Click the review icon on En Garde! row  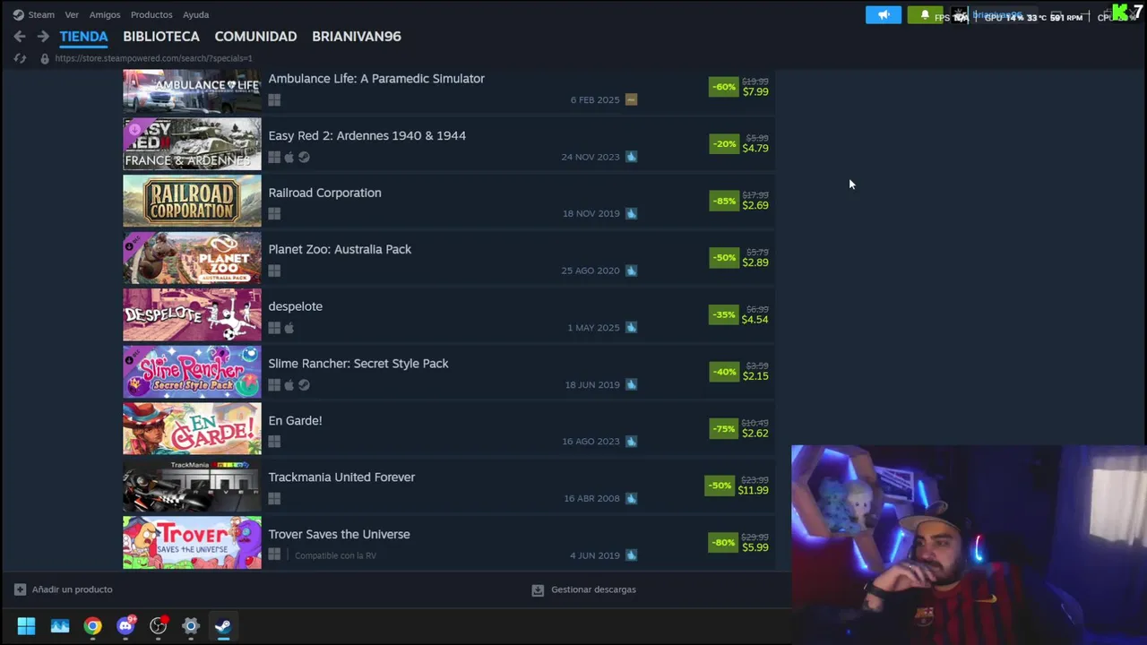coord(631,441)
